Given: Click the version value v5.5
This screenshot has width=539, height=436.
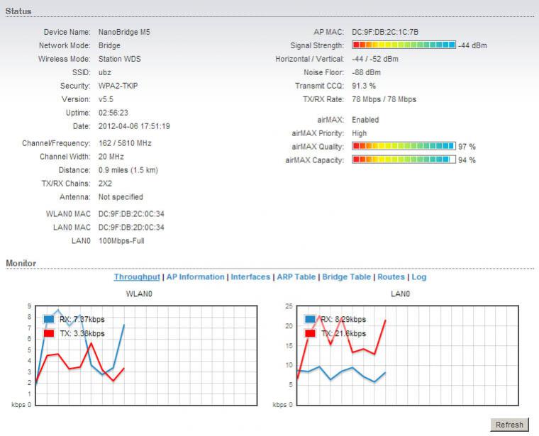Looking at the screenshot, I should tap(106, 99).
